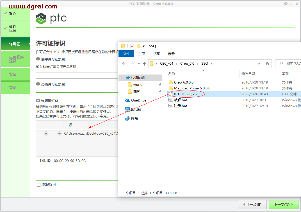This screenshot has width=301, height=212.
Task: Click the pin icon next to work folder
Action: pyautogui.click(x=160, y=85)
